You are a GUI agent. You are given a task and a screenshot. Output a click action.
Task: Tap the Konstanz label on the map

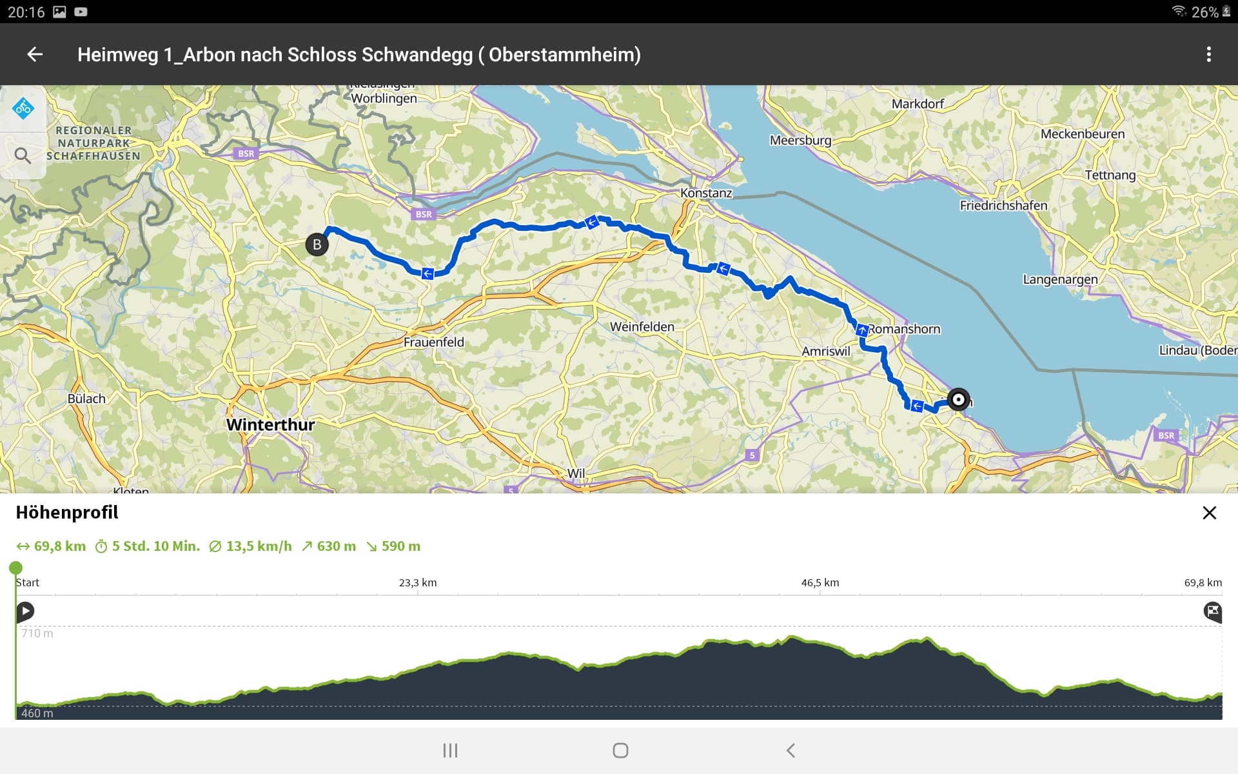706,193
